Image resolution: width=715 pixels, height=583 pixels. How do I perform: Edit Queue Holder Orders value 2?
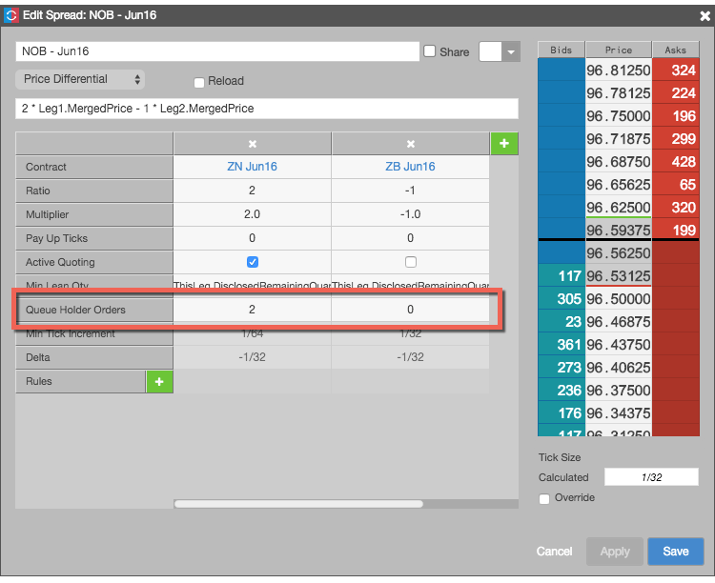pos(253,310)
